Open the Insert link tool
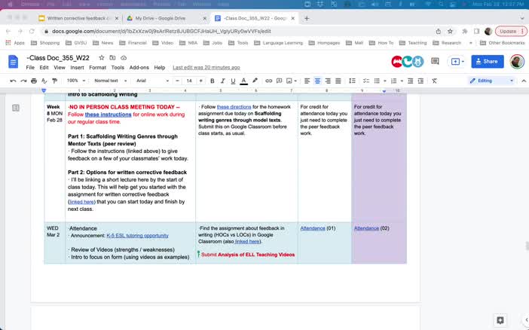This screenshot has width=529, height=330. click(268, 81)
